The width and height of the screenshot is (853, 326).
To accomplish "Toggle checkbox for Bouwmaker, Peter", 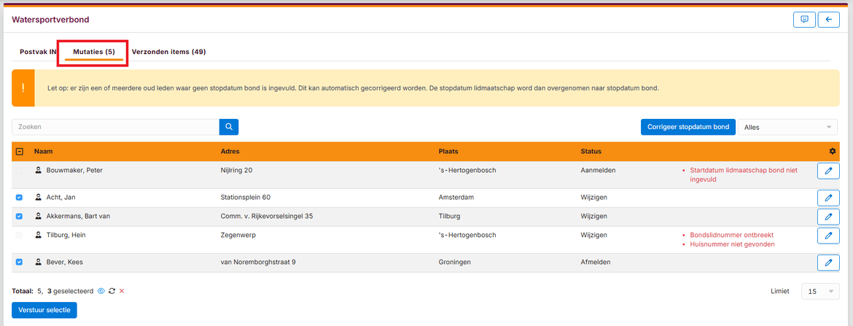I will pyautogui.click(x=20, y=171).
